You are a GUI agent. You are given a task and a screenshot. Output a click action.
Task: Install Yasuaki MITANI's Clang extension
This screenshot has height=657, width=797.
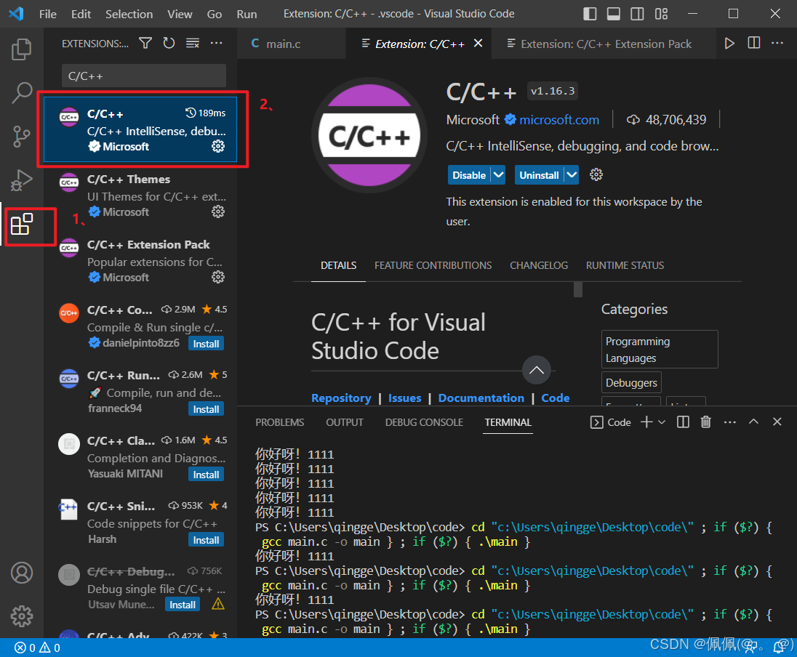(x=206, y=475)
